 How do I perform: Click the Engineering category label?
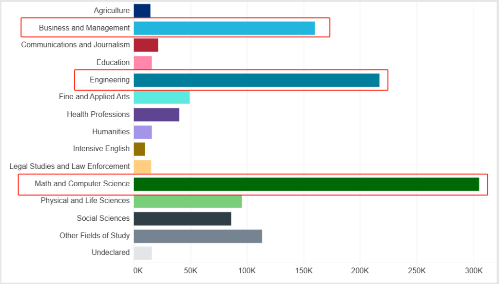pos(110,80)
